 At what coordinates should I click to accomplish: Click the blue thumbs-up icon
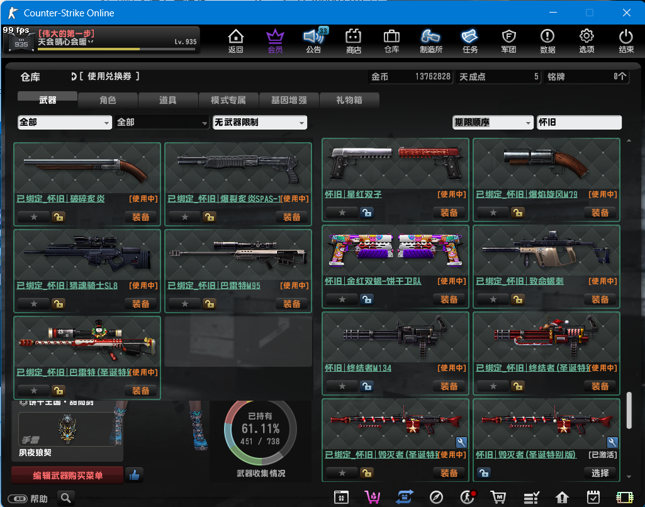coord(134,475)
